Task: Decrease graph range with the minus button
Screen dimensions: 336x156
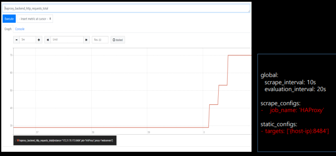Action: coord(16,40)
